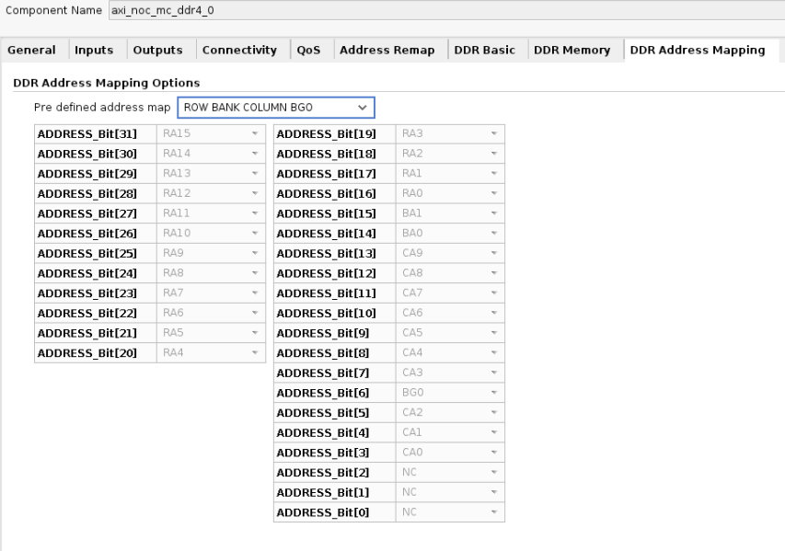Open the Inputs tab
The image size is (785, 551).
[x=94, y=50]
